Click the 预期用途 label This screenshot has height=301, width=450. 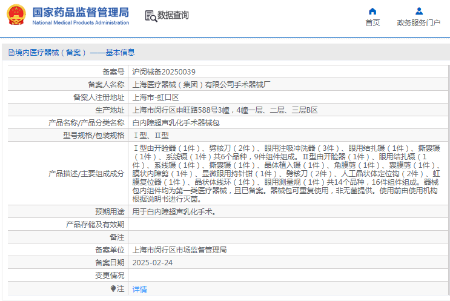click(x=110, y=212)
